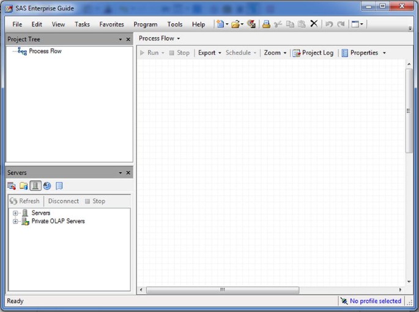Open the Process Flow dropdown
This screenshot has width=419, height=312.
pos(159,38)
